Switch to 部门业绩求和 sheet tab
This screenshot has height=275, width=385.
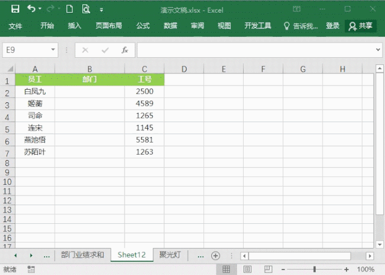82,255
